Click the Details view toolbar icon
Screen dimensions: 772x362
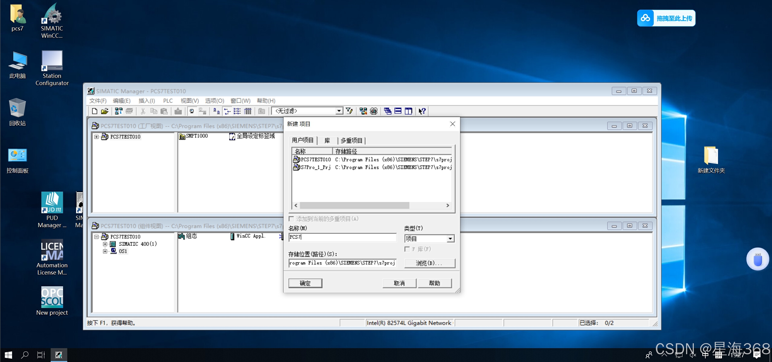[248, 111]
